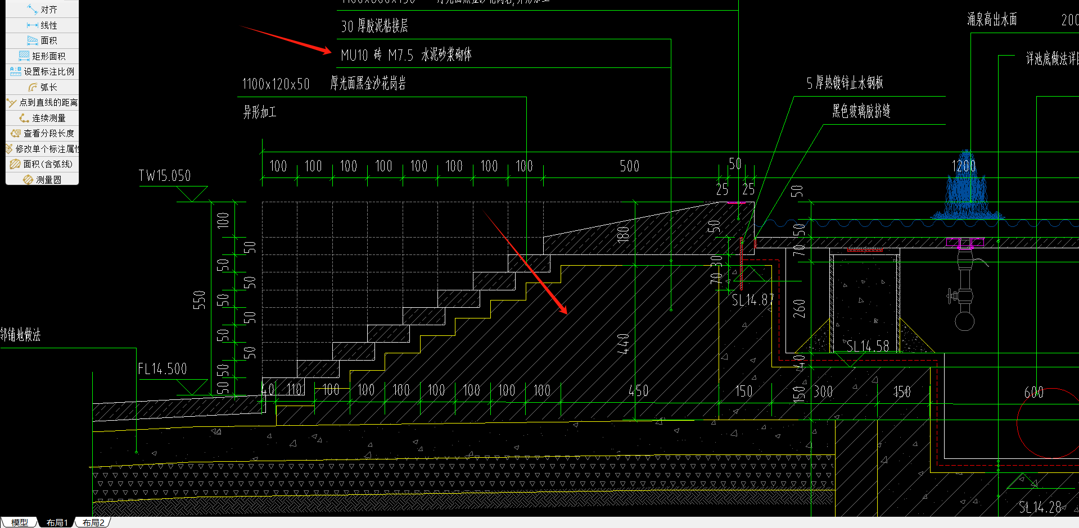Select the FL14.500 elevation text
Screen dimensions: 1079x528
tap(162, 369)
